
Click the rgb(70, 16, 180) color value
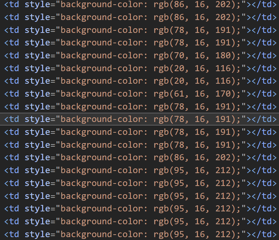tap(195, 55)
